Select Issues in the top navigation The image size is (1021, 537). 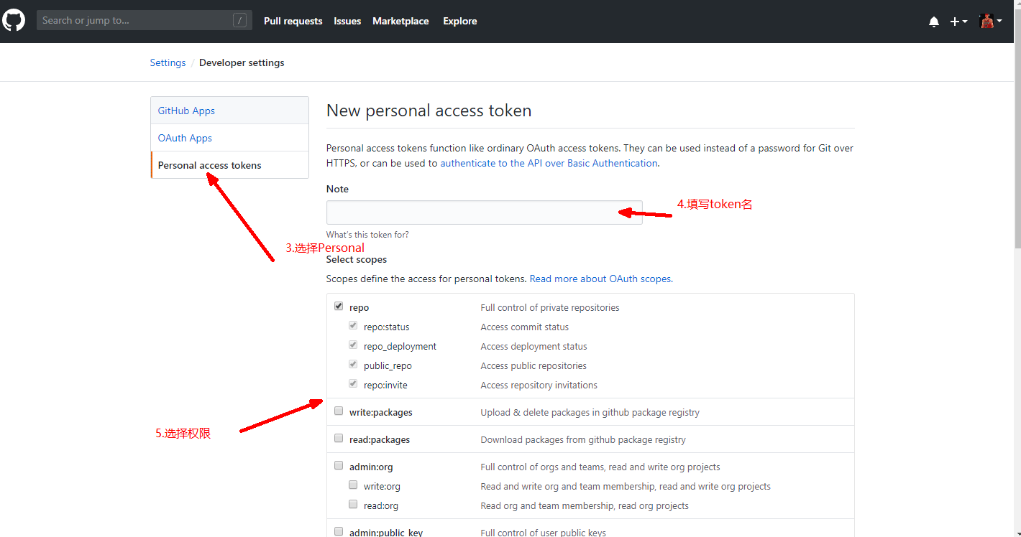(347, 21)
